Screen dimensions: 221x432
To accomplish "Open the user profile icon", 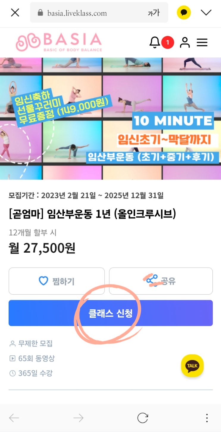I will pyautogui.click(x=185, y=43).
